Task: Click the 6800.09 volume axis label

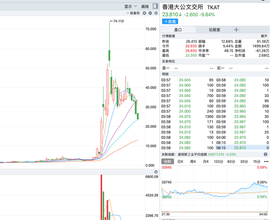Action: click(152, 177)
